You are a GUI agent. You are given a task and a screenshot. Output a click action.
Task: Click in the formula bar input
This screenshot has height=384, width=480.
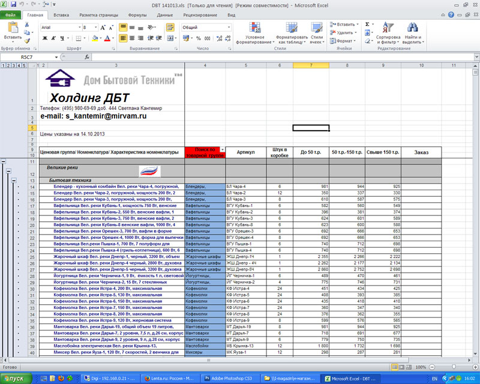click(282, 57)
